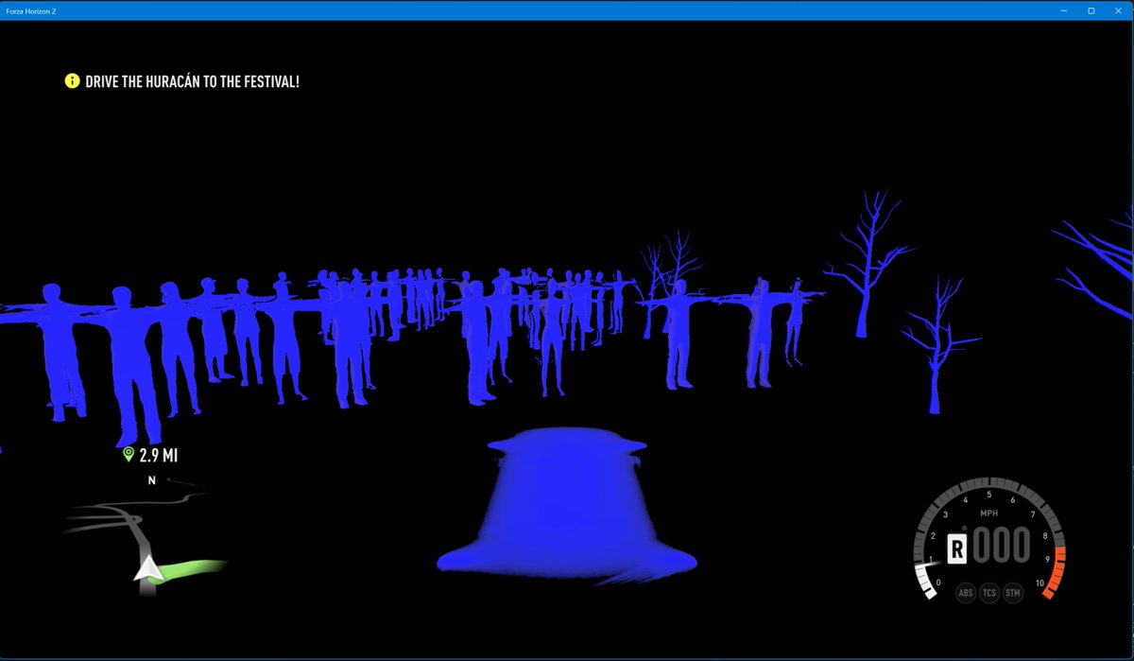Image resolution: width=1134 pixels, height=661 pixels.
Task: Click the white player arrow on minimap
Action: tap(146, 568)
